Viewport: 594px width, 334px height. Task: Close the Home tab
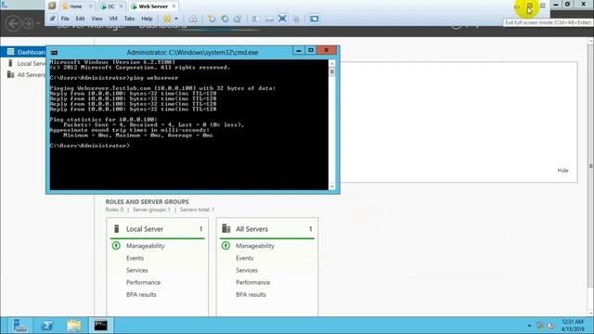[x=91, y=6]
